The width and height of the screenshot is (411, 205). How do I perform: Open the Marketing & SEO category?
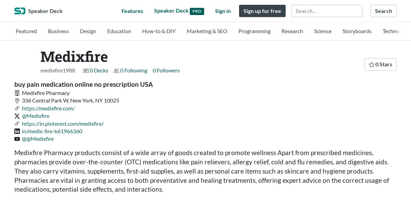(x=207, y=31)
